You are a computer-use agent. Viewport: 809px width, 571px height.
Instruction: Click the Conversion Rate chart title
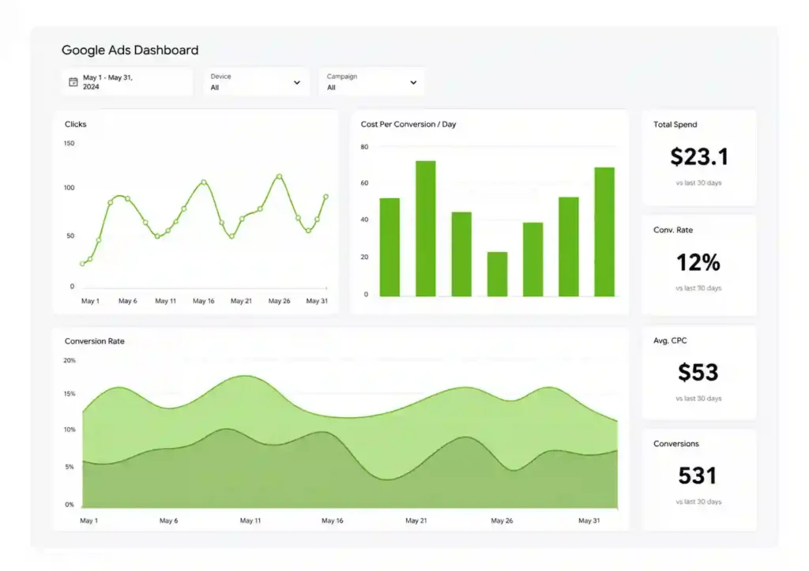(x=95, y=341)
